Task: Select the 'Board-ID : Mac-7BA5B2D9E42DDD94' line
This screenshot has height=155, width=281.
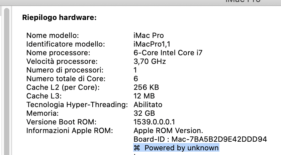Action: [x=200, y=139]
